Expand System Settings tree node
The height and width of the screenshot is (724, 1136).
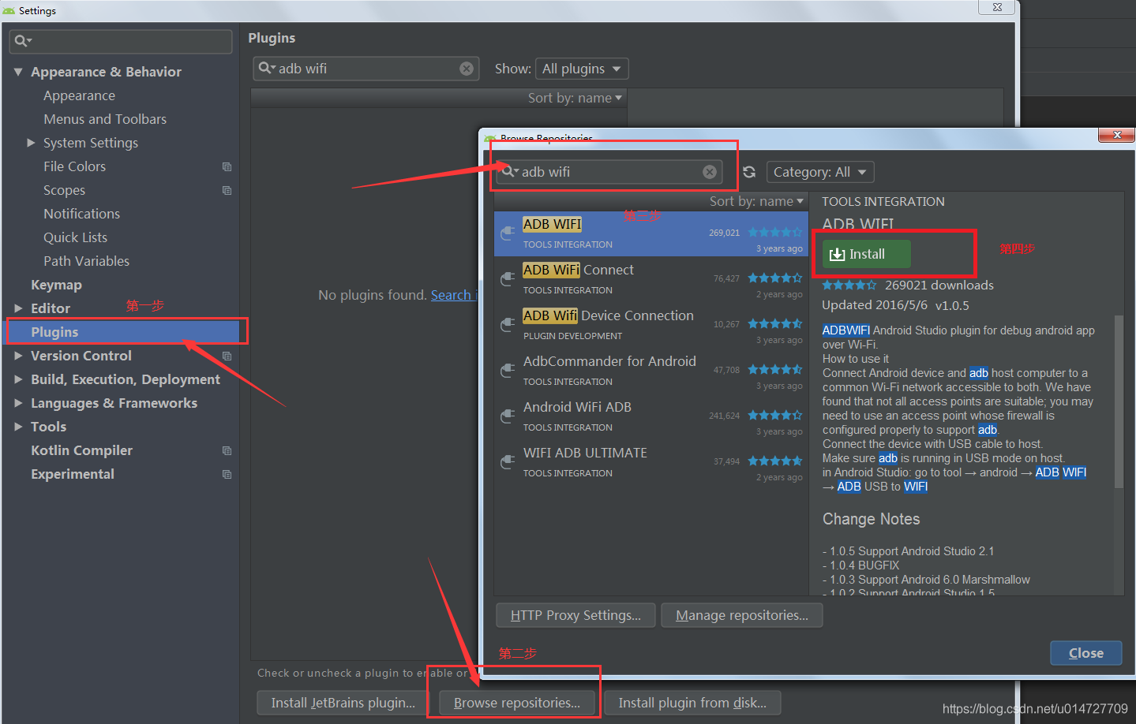click(x=31, y=143)
